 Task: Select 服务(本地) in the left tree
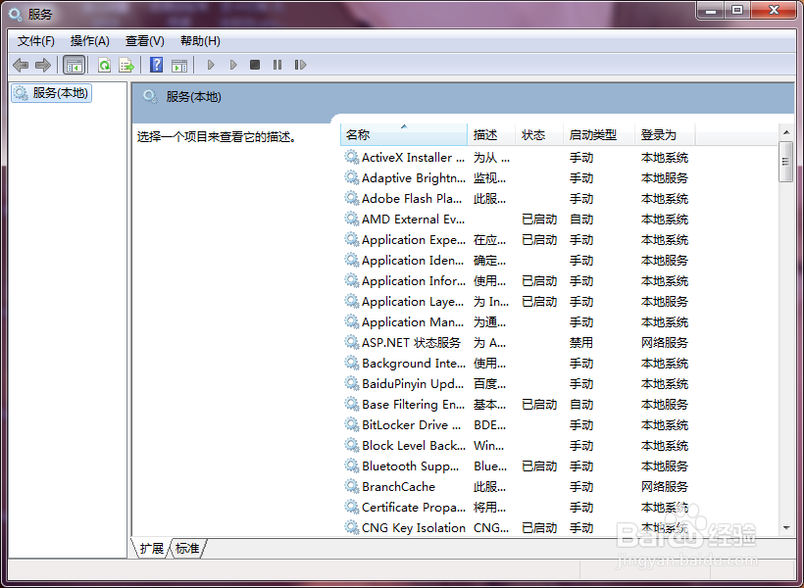tap(51, 93)
